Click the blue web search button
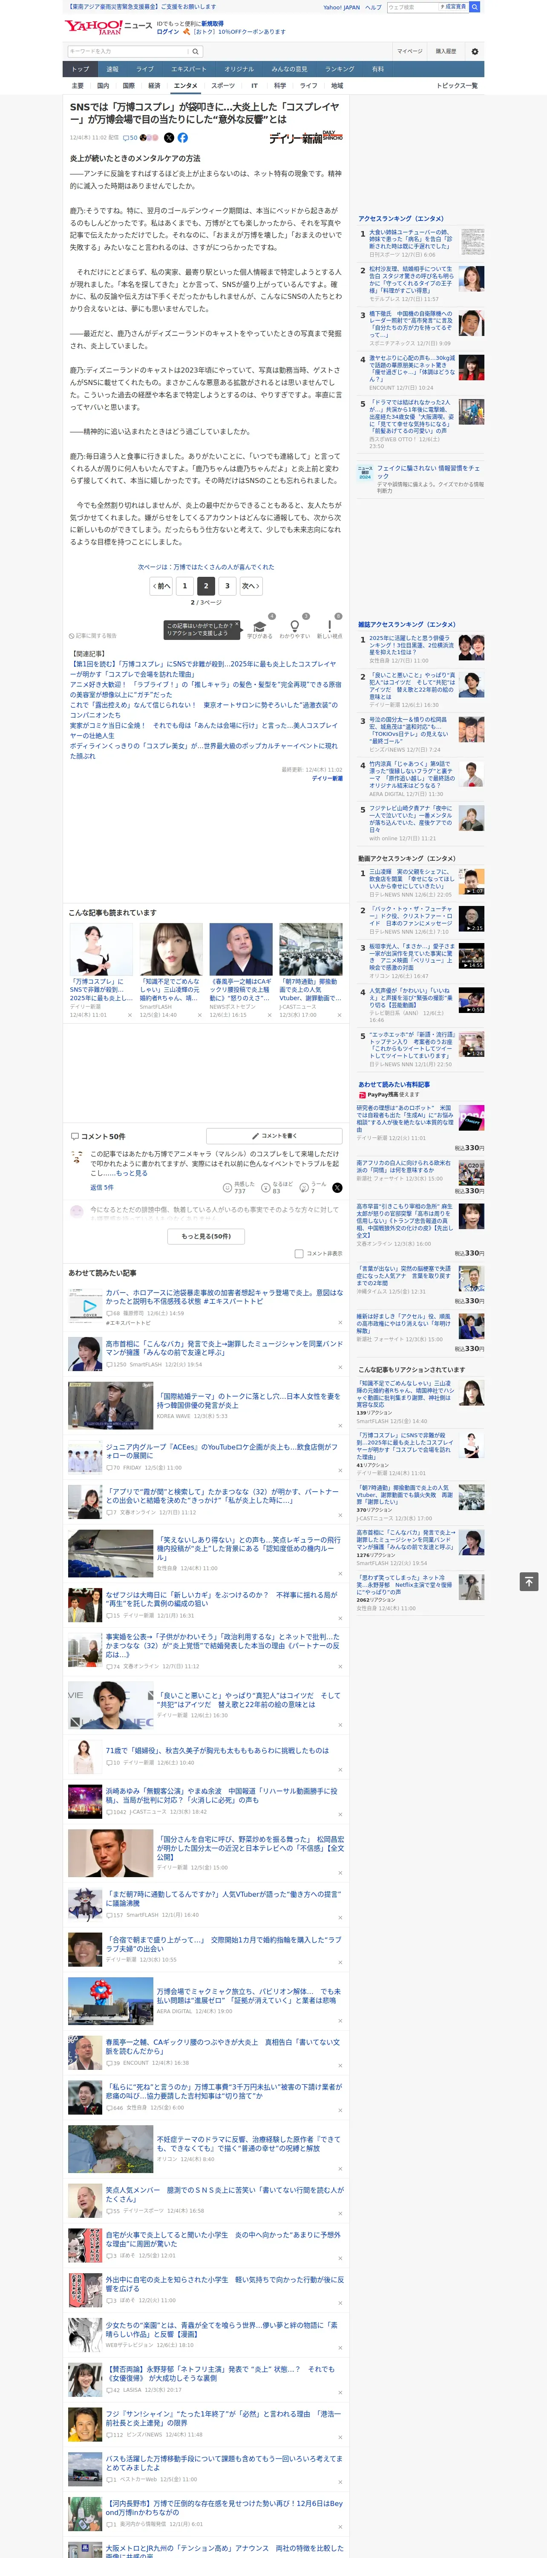547x2558 pixels. tap(475, 7)
